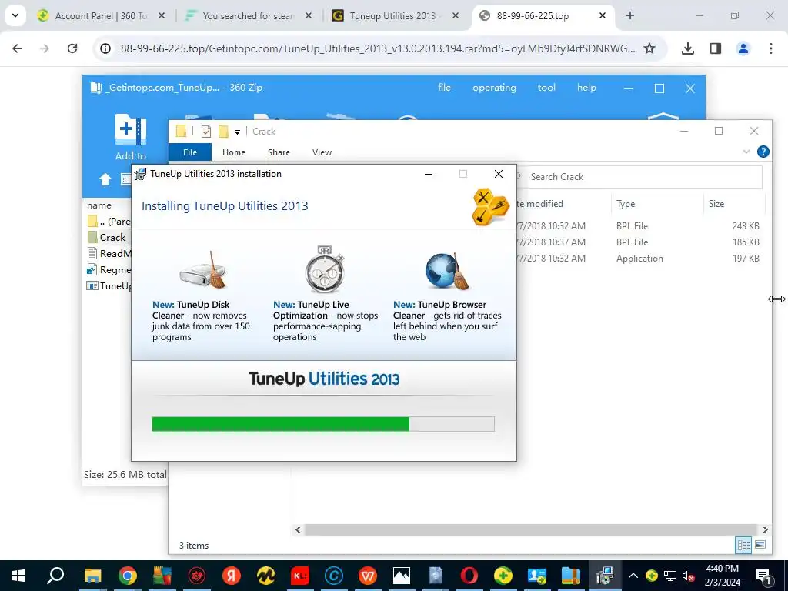This screenshot has width=788, height=591.
Task: Open the tool menu in 360 Zip
Action: coord(546,88)
